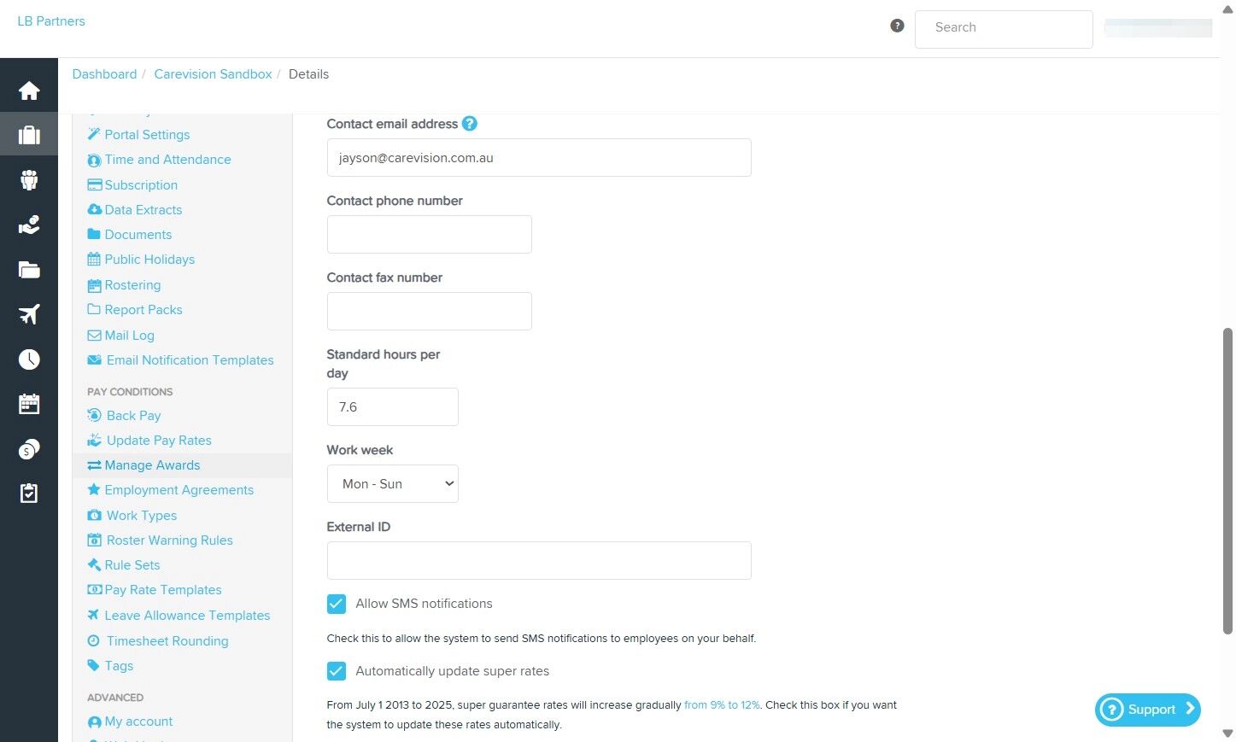Select the briefcase icon in sidebar
The width and height of the screenshot is (1236, 742).
29,135
